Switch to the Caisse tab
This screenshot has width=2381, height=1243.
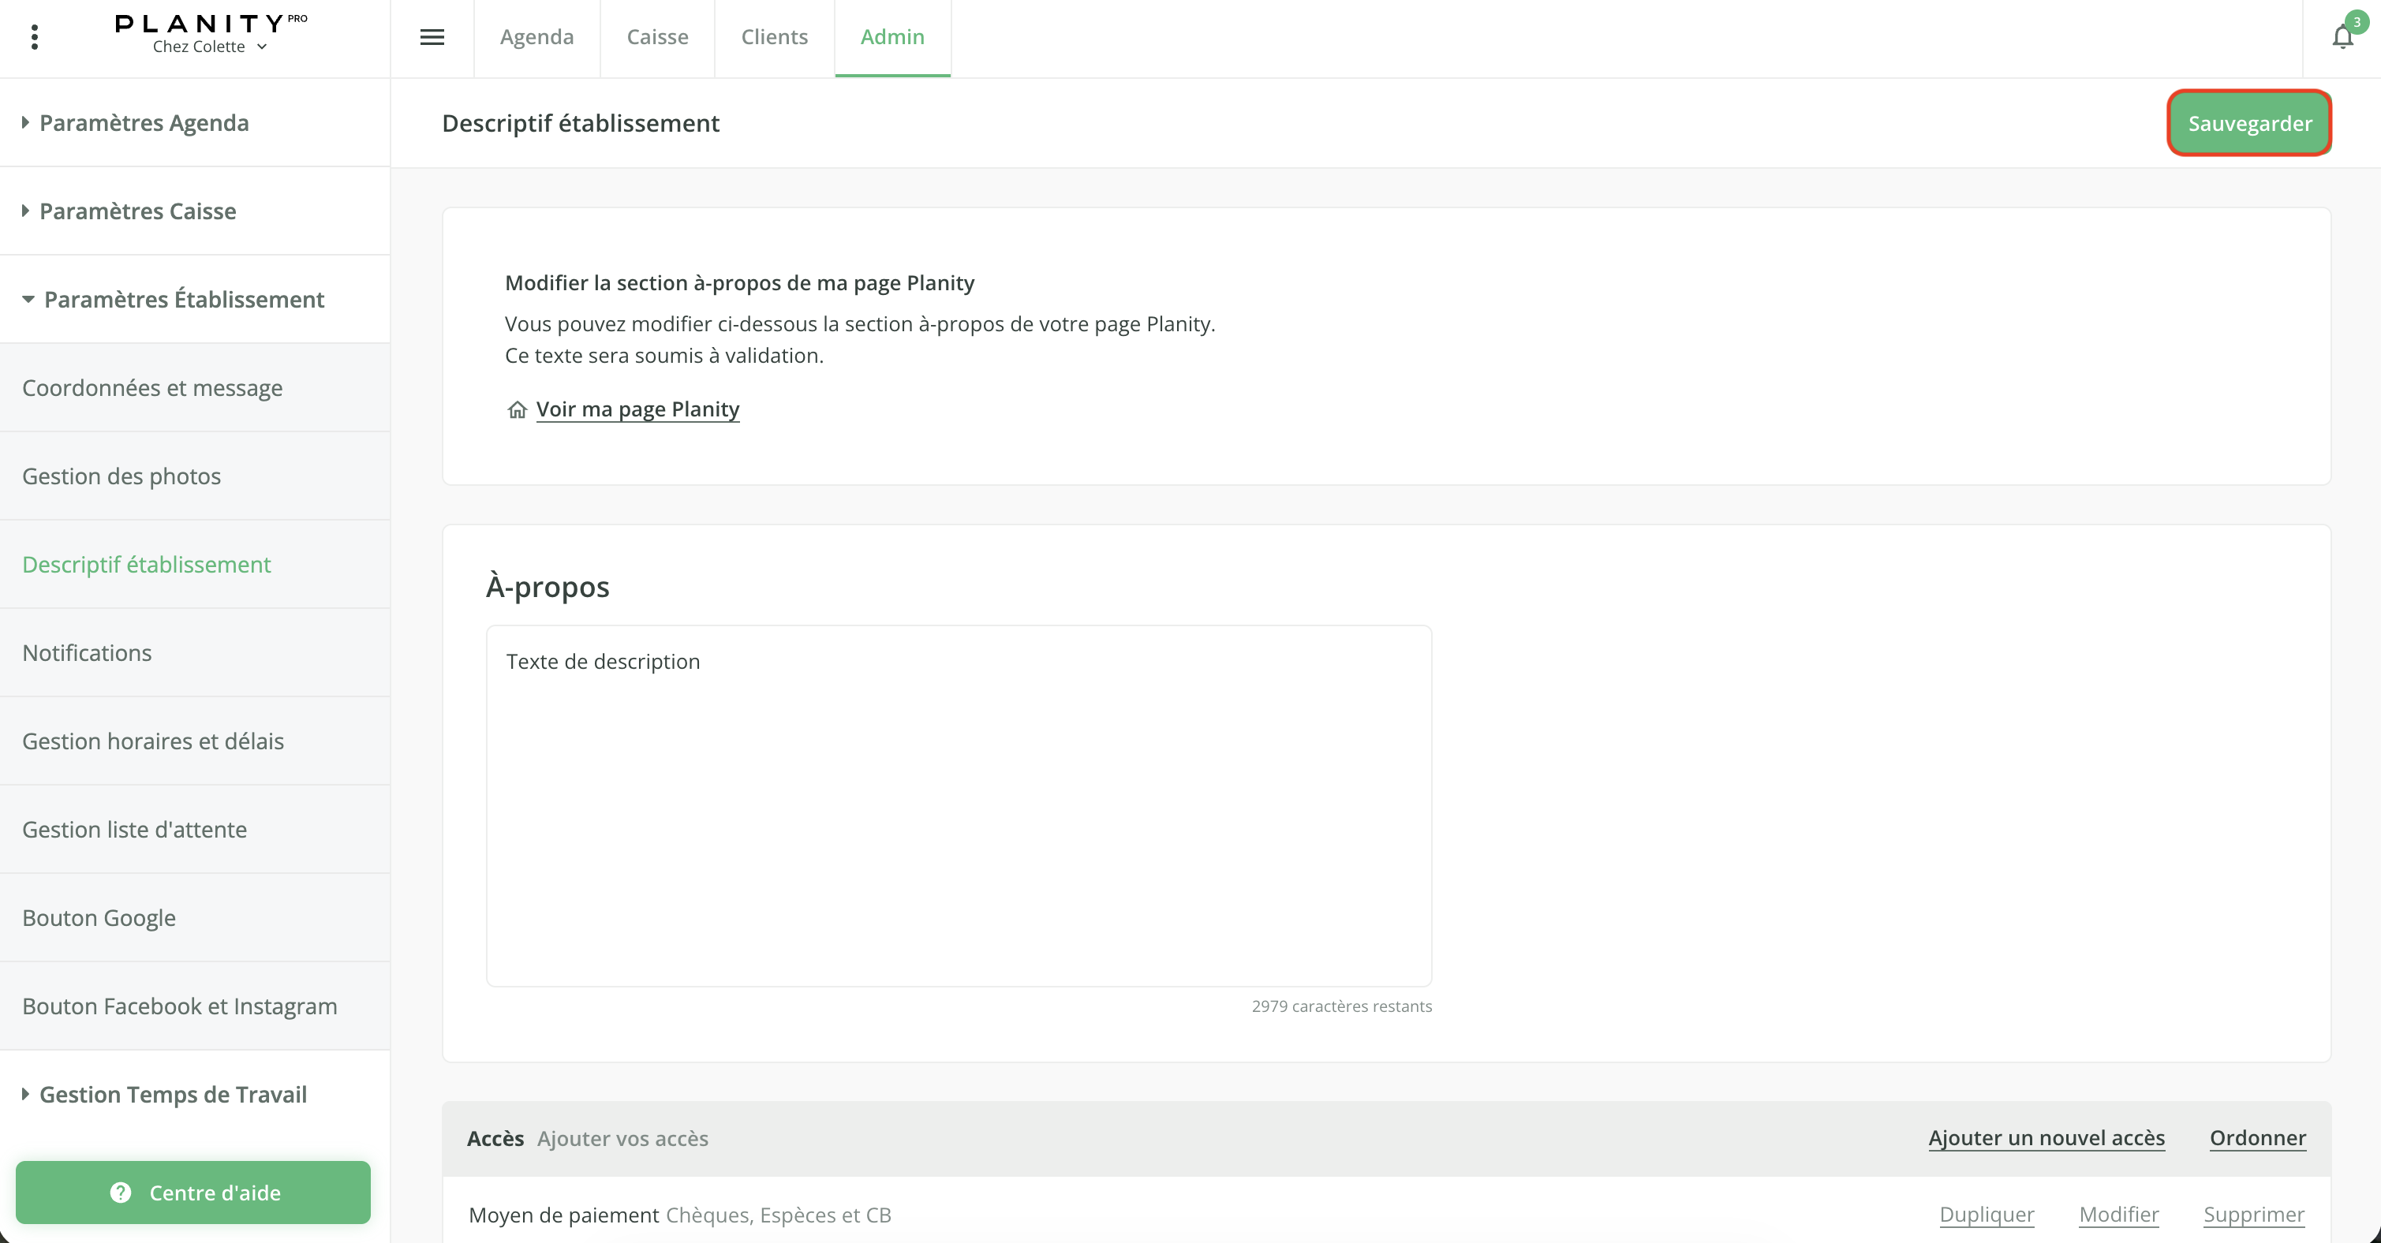[657, 37]
